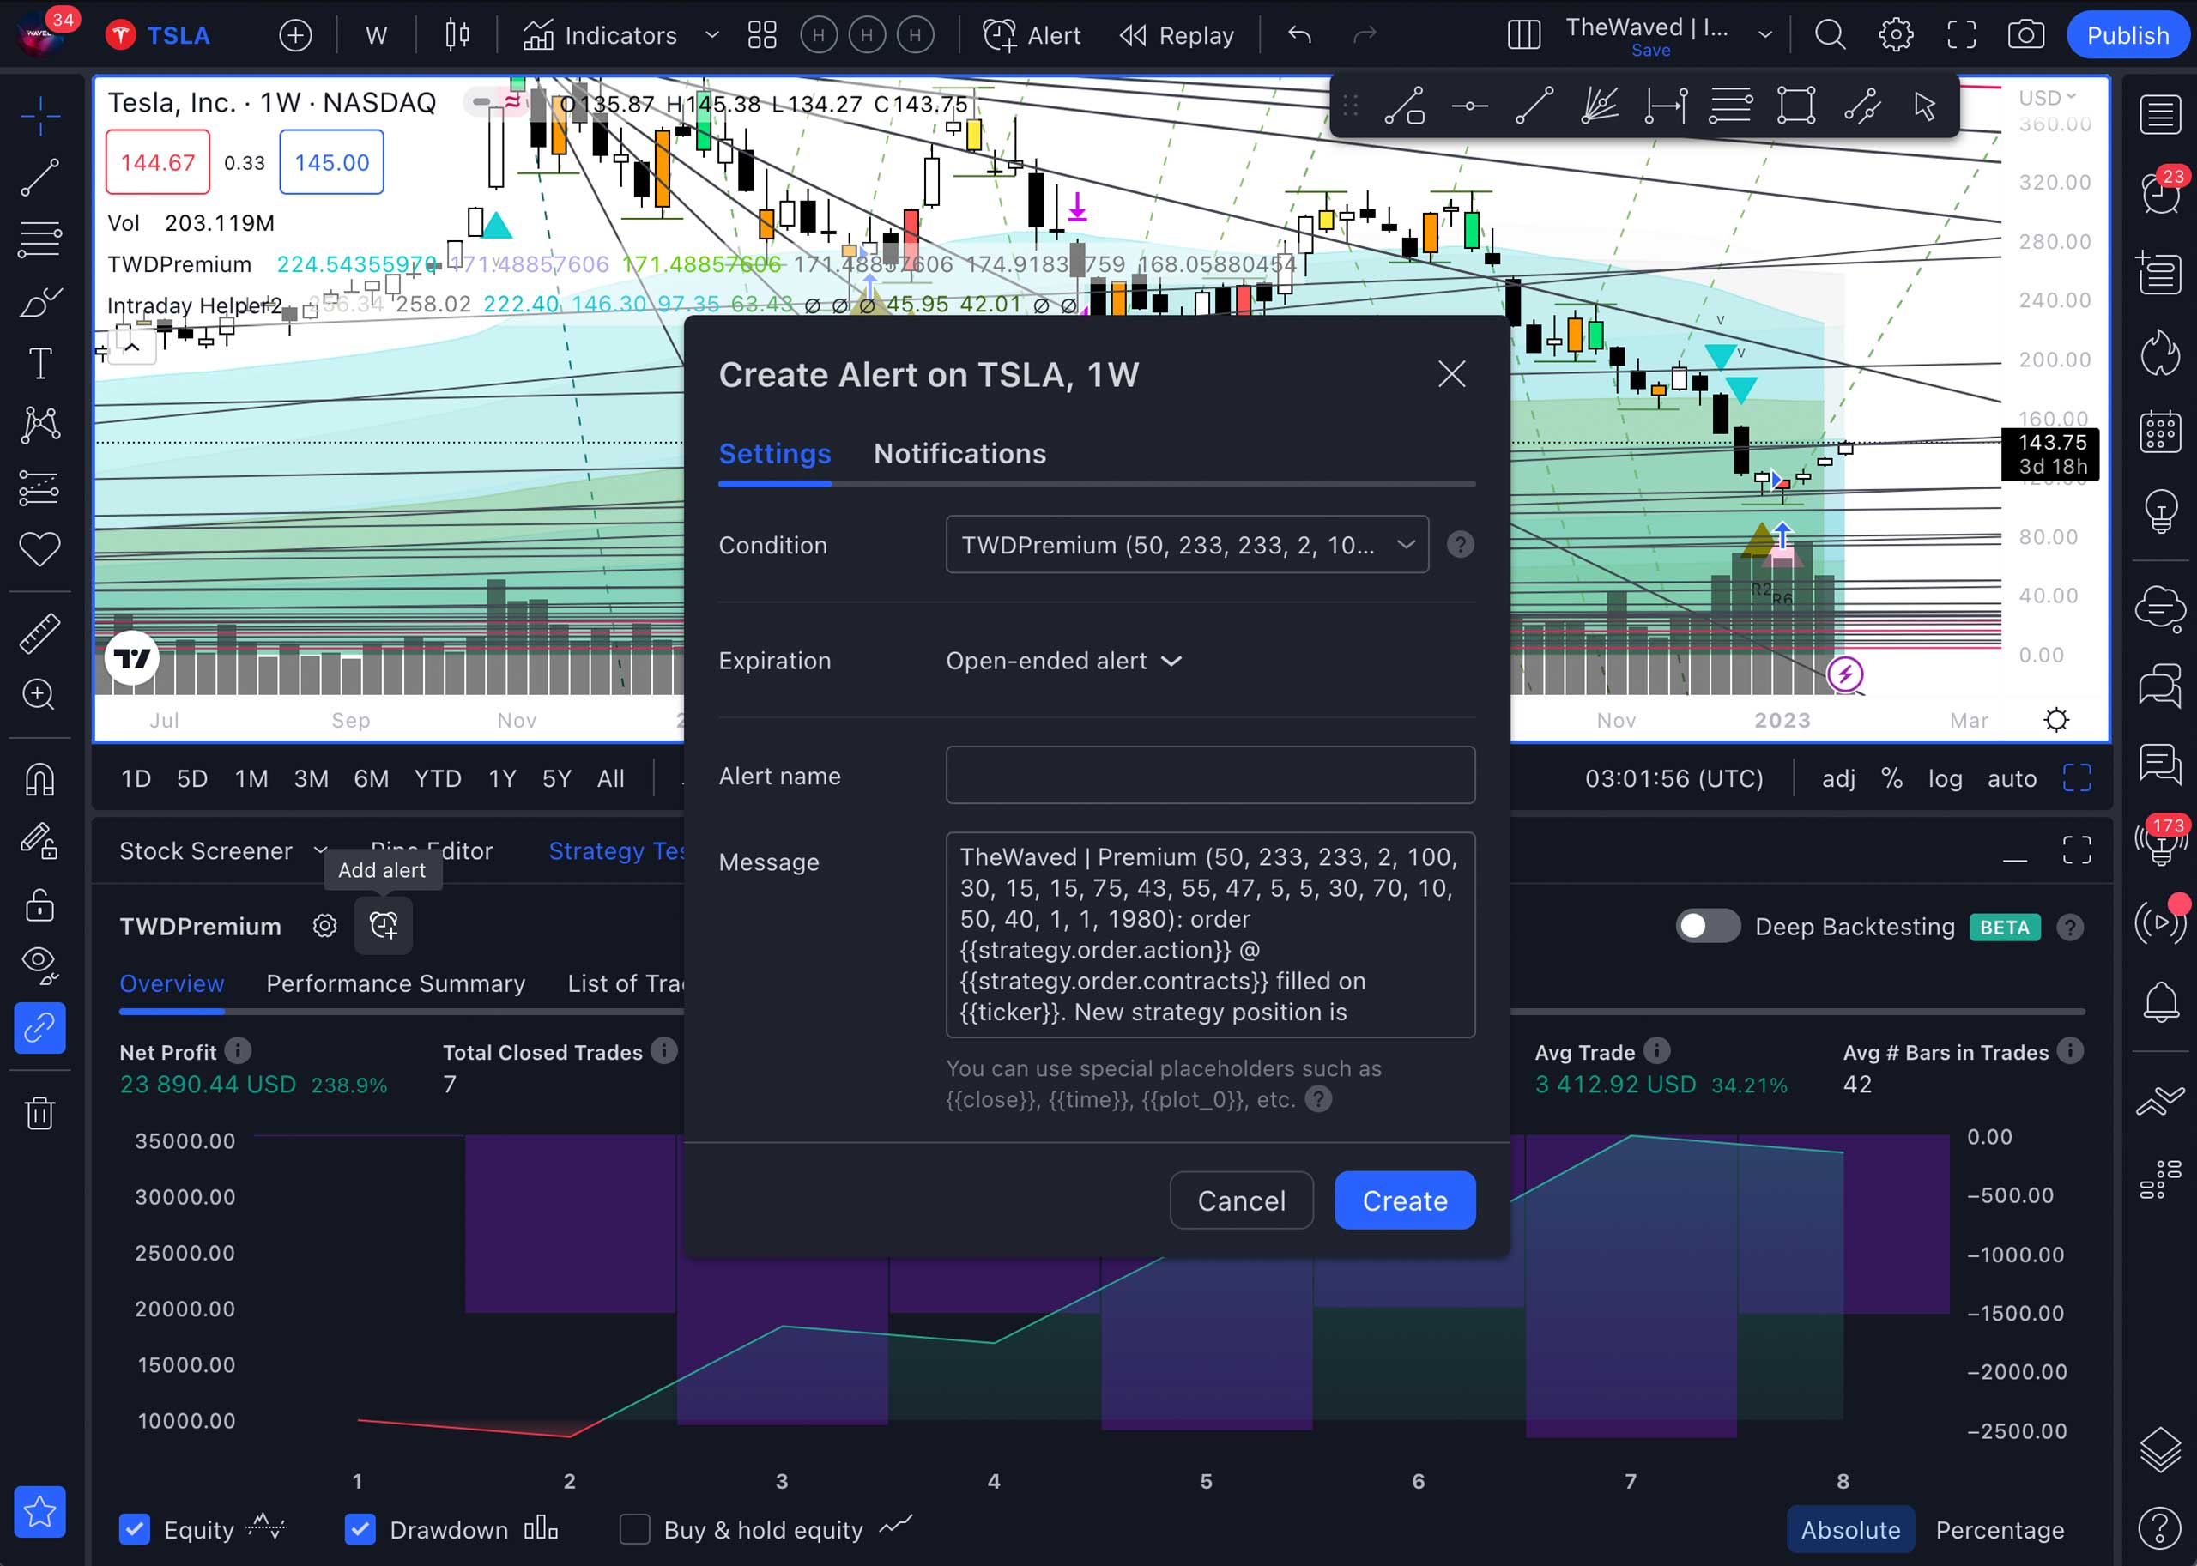The image size is (2197, 1566).
Task: Open the chart patterns tool
Action: click(39, 426)
